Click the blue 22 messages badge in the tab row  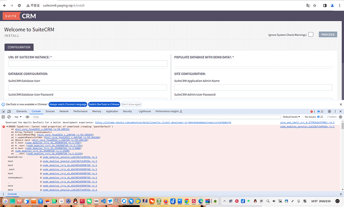(x=320, y=112)
